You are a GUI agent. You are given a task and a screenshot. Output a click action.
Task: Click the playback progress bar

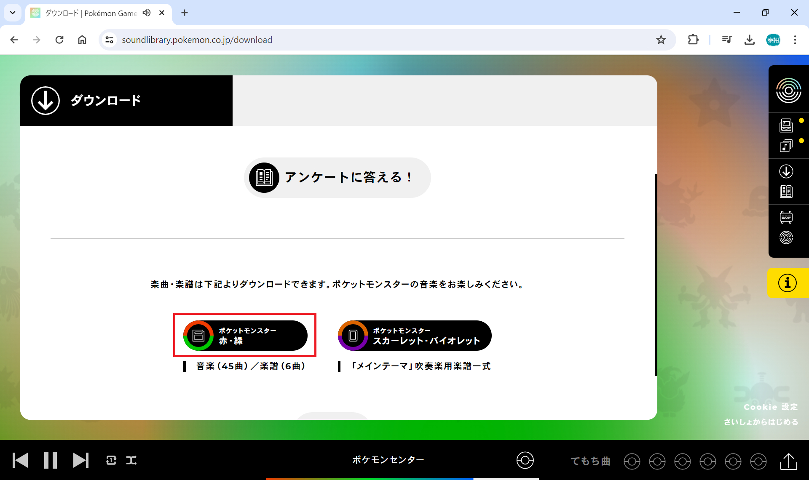tap(402, 478)
